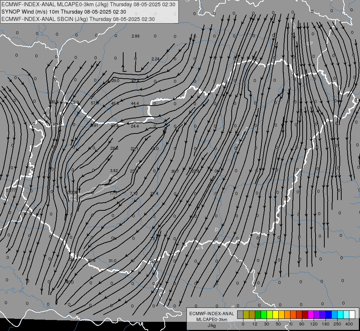Click legend tick label 400
360x331 pixels.
[x=349, y=324]
